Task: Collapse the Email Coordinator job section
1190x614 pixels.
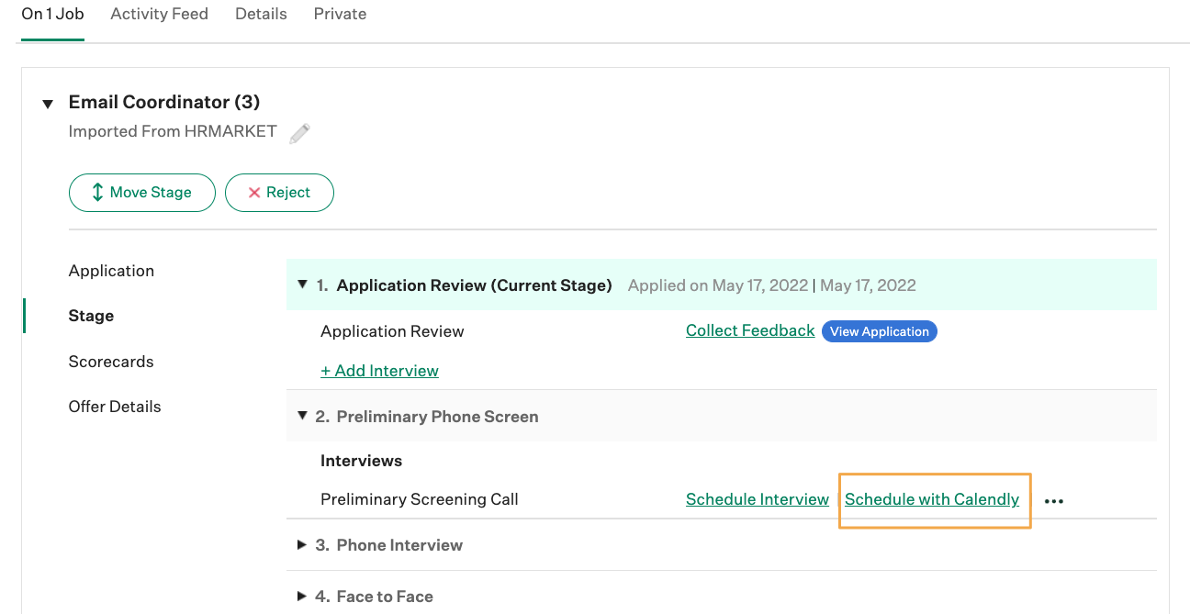Action: [48, 104]
